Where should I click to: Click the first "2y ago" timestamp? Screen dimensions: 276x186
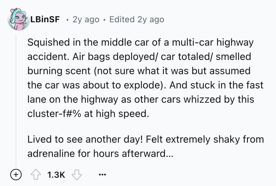[86, 19]
